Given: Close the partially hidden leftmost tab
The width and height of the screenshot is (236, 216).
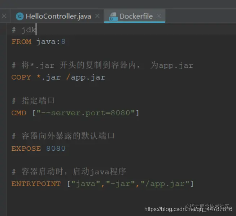Looking at the screenshot, I should pos(4,16).
